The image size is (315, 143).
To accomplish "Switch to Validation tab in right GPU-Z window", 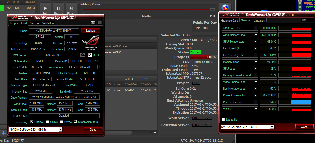I will click(x=259, y=21).
